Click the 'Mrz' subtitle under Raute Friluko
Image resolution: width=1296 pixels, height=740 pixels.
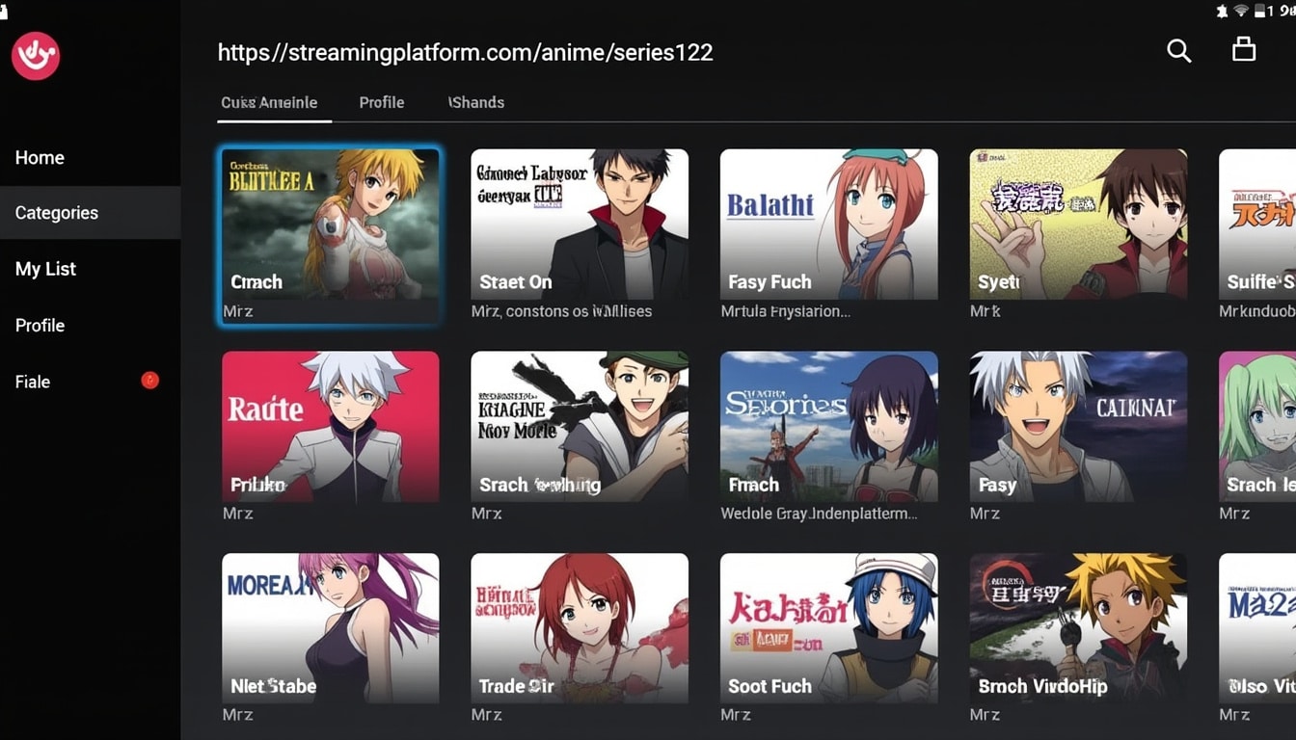coord(237,514)
